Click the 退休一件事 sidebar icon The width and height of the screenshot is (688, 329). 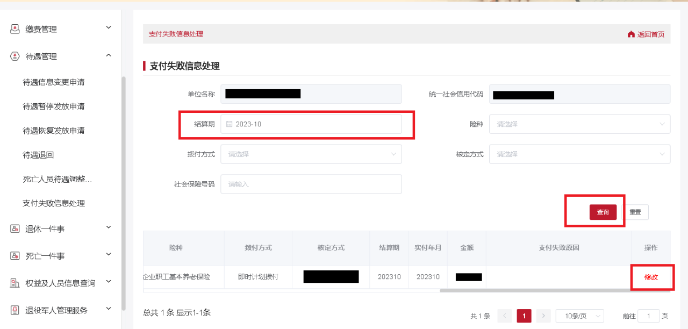pos(15,228)
